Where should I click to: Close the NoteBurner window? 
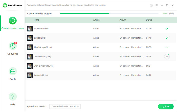pyautogui.click(x=172, y=5)
